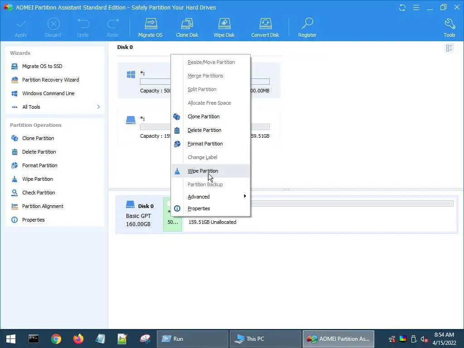Open the Tools wrench menu
Screen dimensions: 464x348
pos(449,28)
